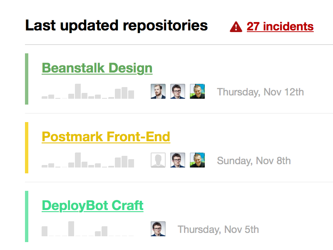Click first avatar in Beanstalk Design row

tap(158, 91)
